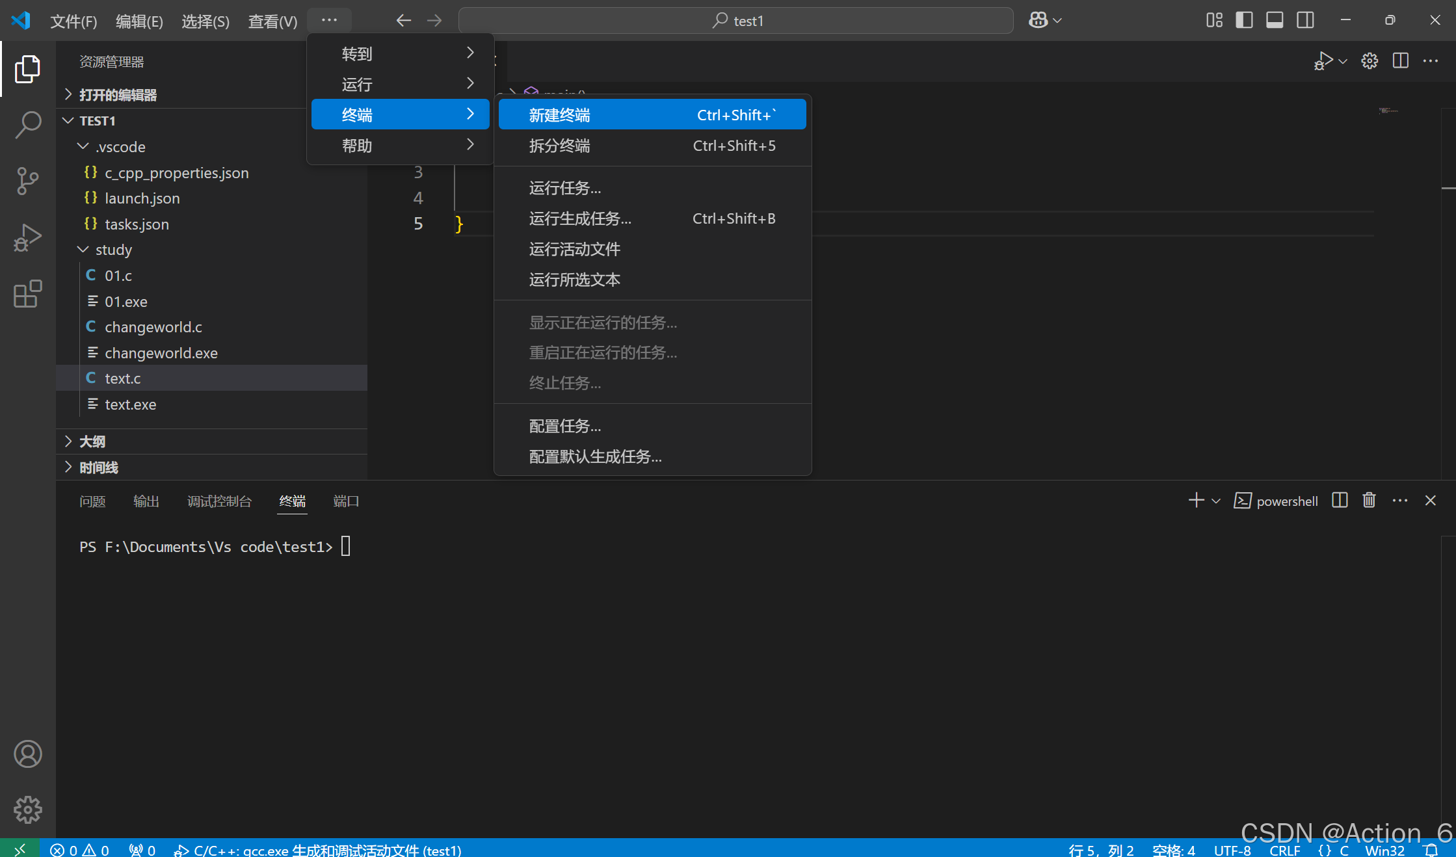The image size is (1456, 857).
Task: Toggle primary side bar visibility
Action: click(1244, 20)
